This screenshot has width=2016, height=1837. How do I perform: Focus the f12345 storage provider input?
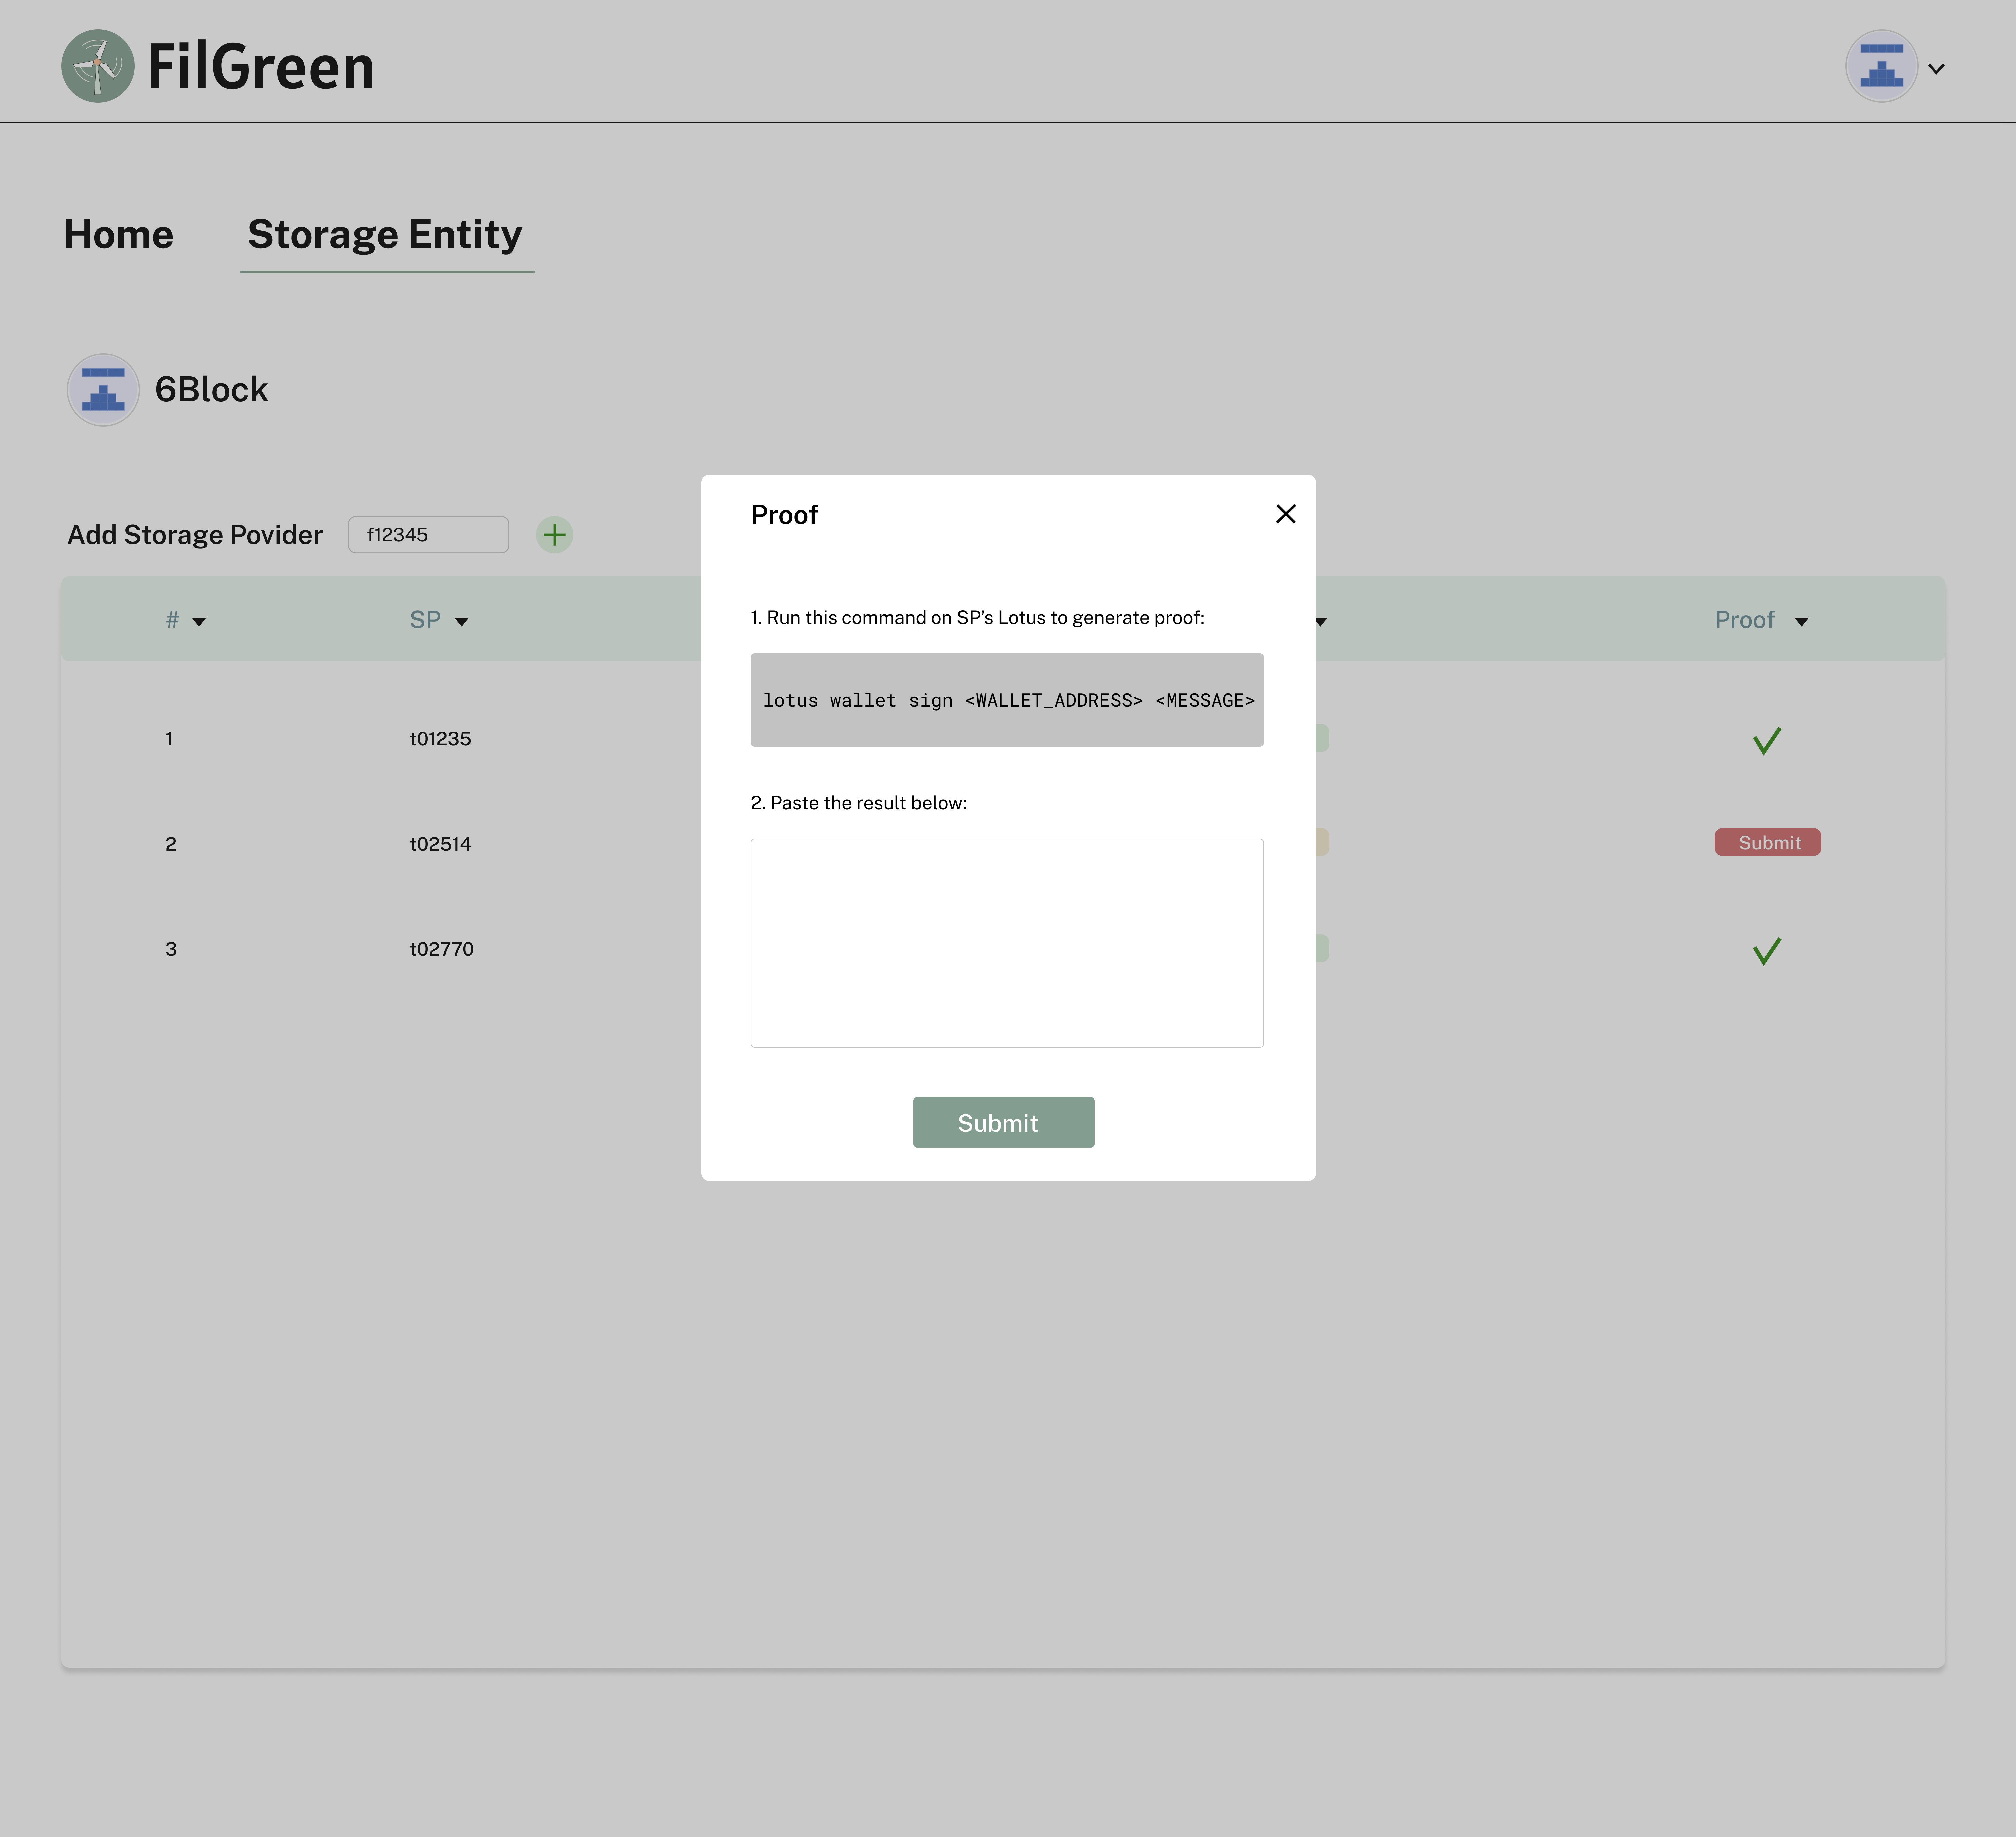[428, 535]
